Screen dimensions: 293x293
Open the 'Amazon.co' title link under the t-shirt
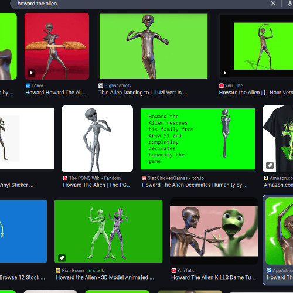(x=278, y=185)
